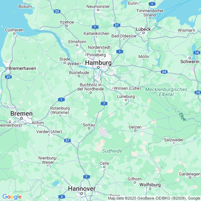Click the A23 highway shield near Itzehoe
The image size is (201, 201).
pyautogui.click(x=57, y=11)
